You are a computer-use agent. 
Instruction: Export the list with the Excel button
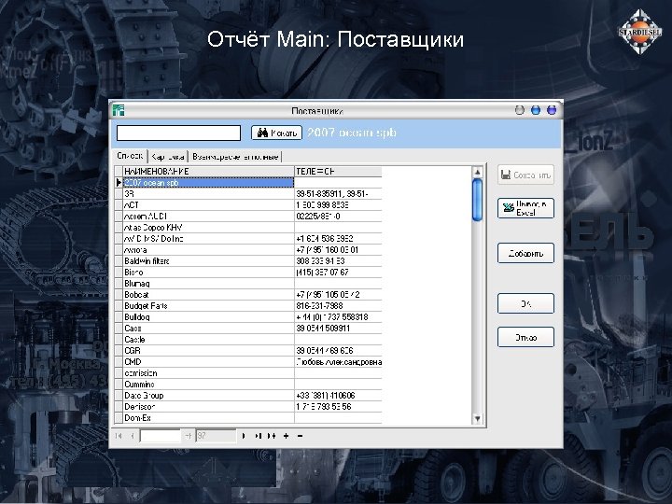click(x=525, y=208)
